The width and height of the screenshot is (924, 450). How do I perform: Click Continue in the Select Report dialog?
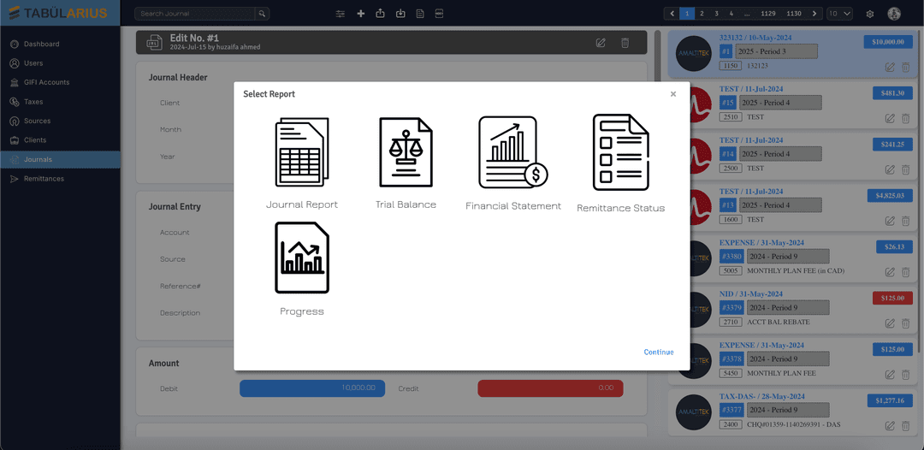tap(658, 352)
